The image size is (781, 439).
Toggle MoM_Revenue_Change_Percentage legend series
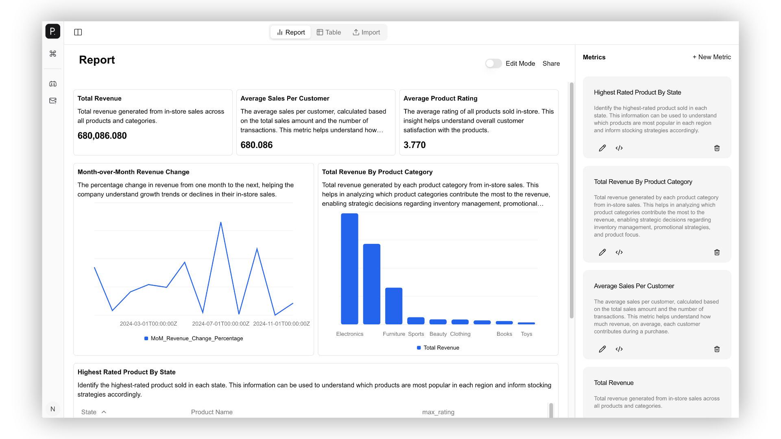(x=194, y=339)
